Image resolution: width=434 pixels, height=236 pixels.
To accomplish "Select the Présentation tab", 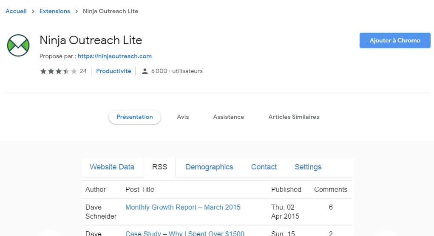I will pyautogui.click(x=134, y=117).
